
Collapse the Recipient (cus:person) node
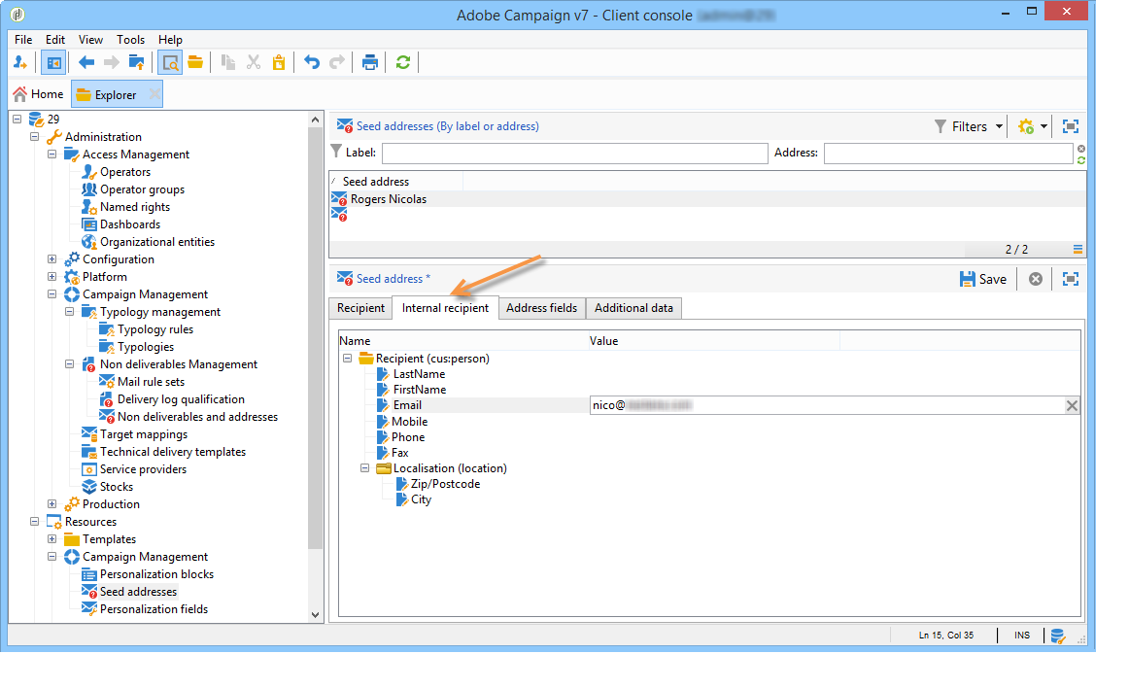(x=347, y=358)
